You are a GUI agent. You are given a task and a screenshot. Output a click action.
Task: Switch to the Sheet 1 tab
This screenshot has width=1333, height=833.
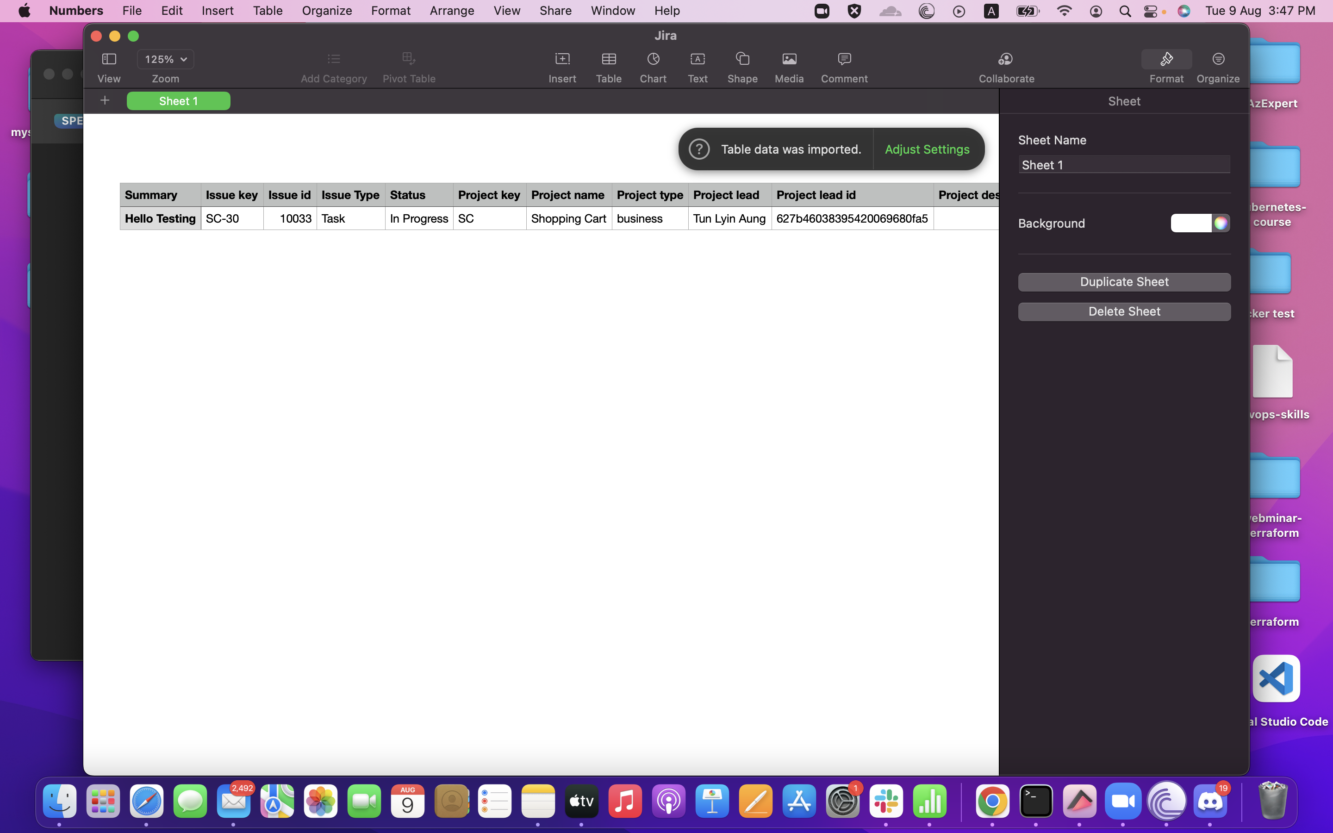[x=178, y=101]
